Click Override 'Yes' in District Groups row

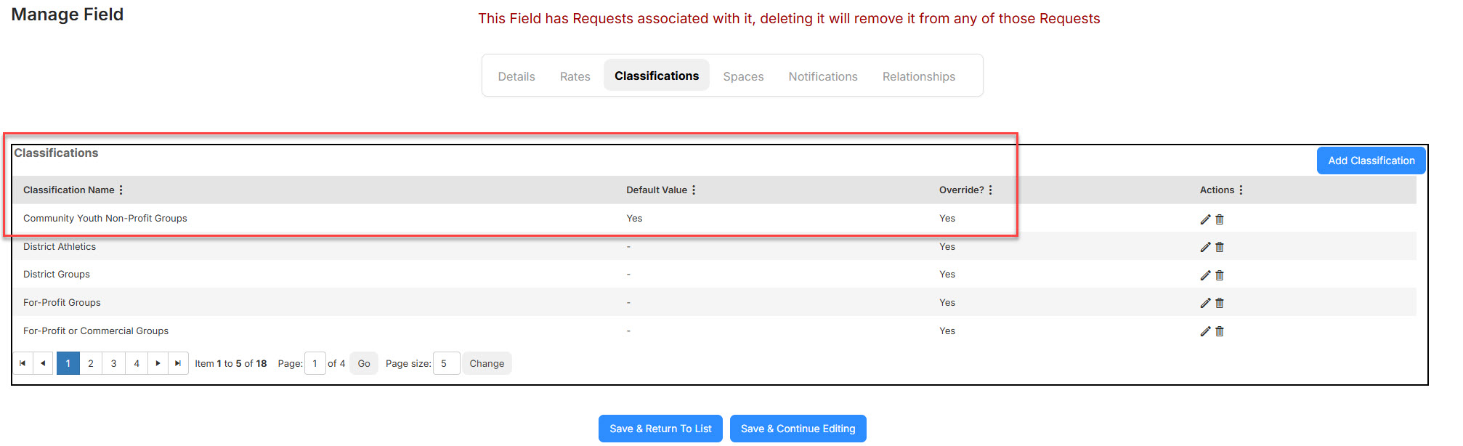pyautogui.click(x=947, y=274)
